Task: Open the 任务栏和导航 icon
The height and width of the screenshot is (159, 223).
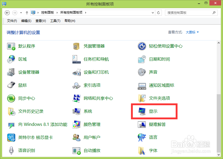Action: click(x=77, y=59)
